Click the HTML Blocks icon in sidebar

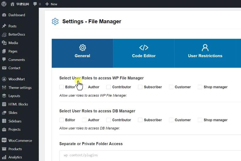coord(4,104)
